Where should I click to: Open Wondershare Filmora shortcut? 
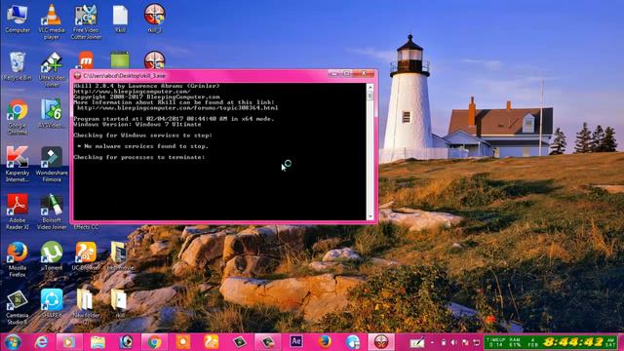(x=52, y=165)
